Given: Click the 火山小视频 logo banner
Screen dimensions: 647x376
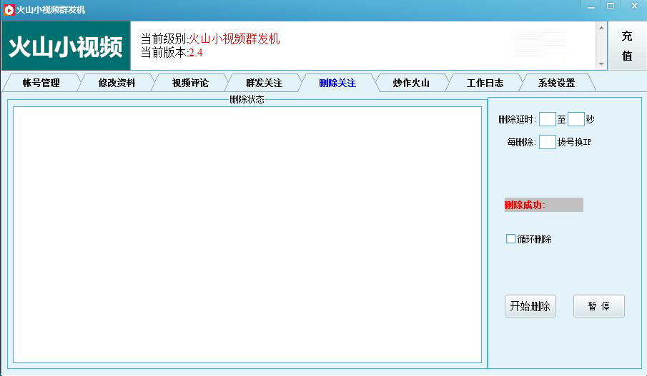Looking at the screenshot, I should coord(66,46).
